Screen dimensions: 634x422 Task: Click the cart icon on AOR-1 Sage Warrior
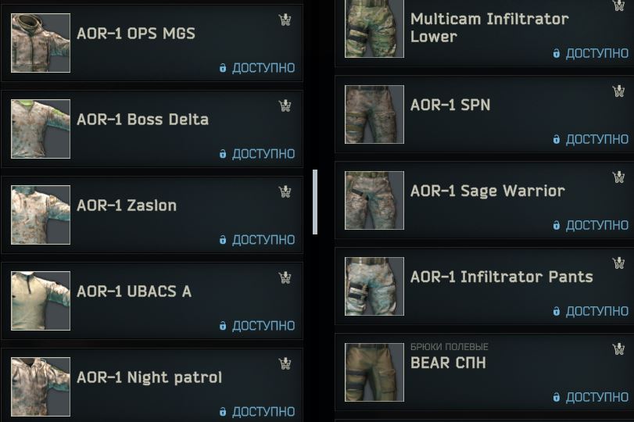[x=618, y=177]
